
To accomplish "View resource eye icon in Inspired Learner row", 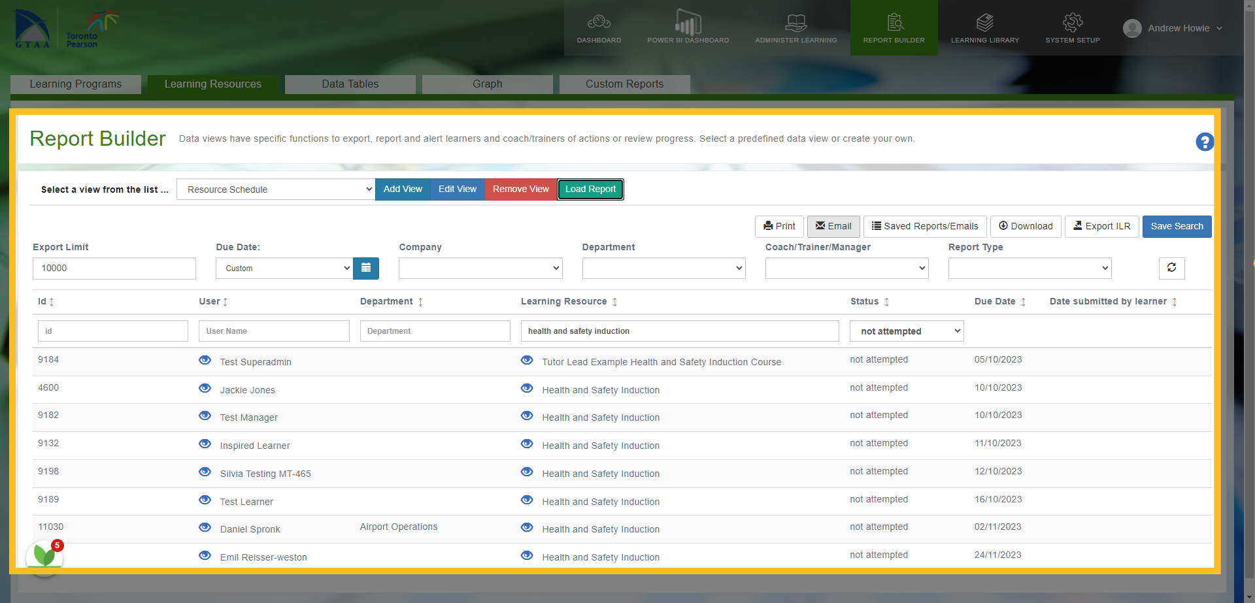I will coord(527,444).
